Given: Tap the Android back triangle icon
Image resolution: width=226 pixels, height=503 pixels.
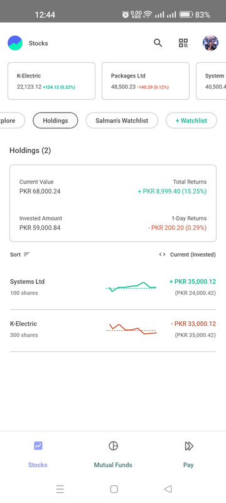Looking at the screenshot, I should [168, 489].
